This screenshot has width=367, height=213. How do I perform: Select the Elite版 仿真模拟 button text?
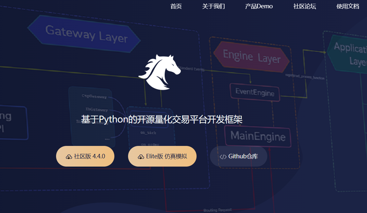click(x=166, y=156)
